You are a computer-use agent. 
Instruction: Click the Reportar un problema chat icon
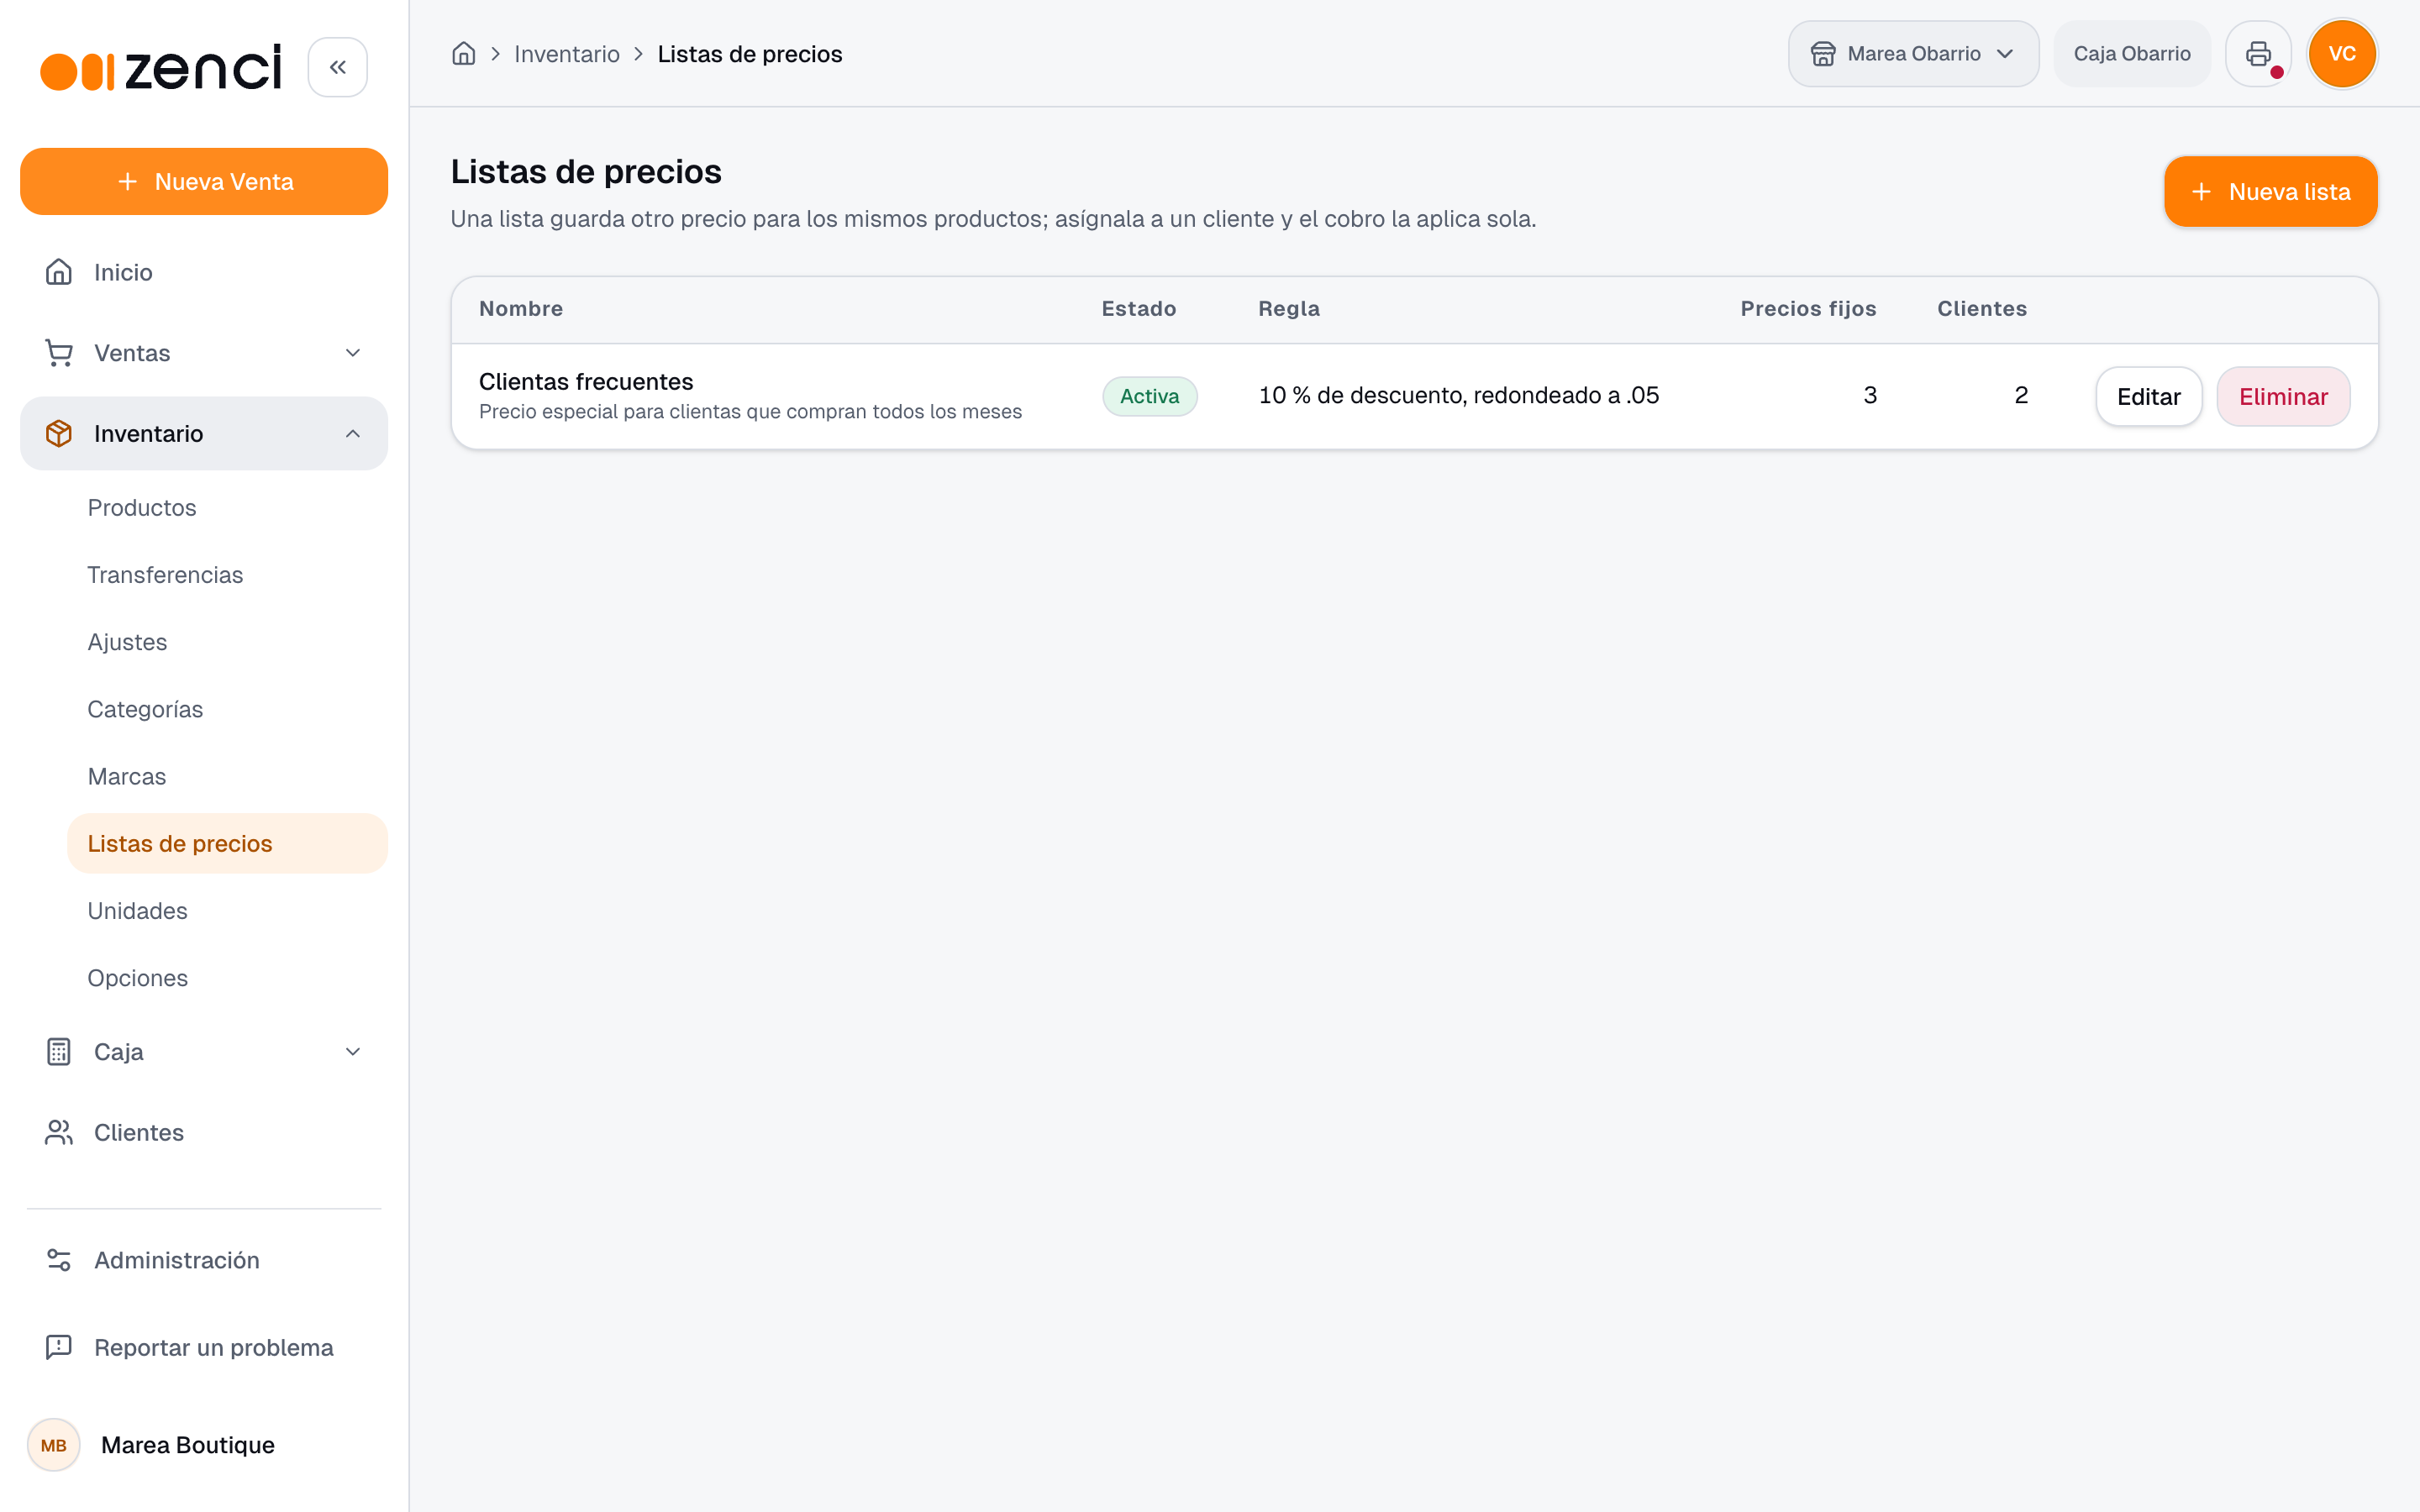59,1347
